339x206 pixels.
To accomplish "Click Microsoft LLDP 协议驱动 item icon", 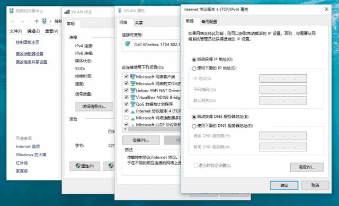I will tap(133, 125).
